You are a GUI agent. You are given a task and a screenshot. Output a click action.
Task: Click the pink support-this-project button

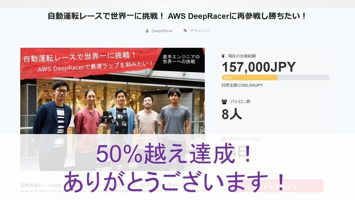point(278,186)
